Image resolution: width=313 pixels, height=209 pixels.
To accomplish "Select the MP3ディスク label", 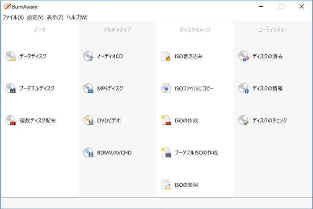I will tap(110, 88).
